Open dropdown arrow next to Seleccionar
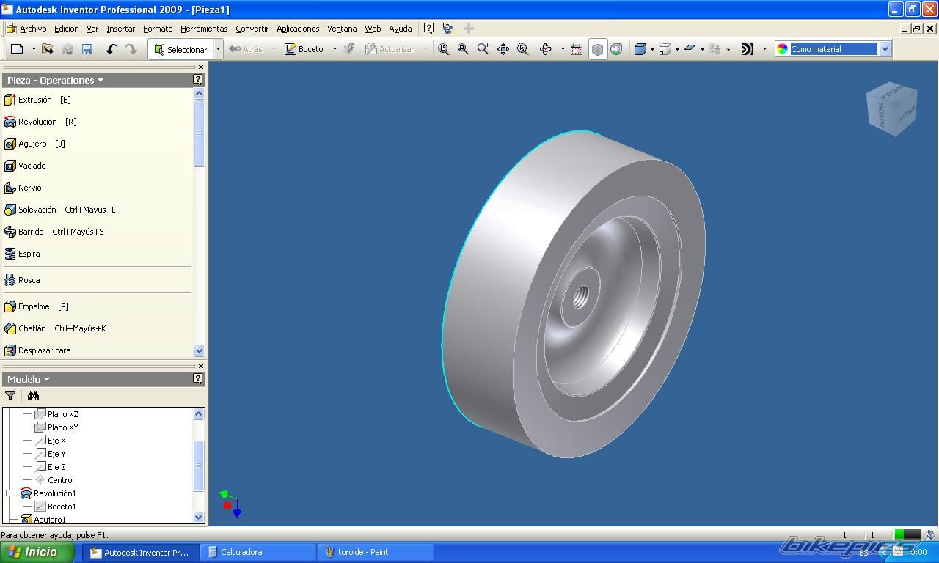Viewport: 939px width, 563px height. click(218, 49)
